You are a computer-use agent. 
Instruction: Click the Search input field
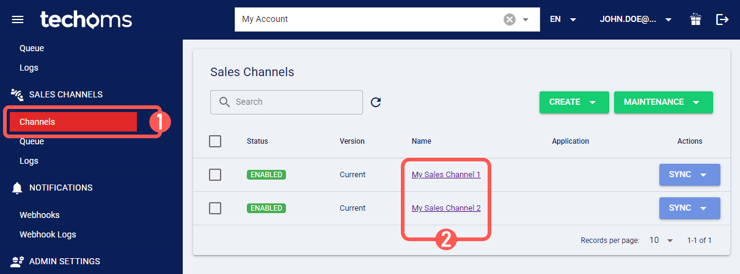point(287,102)
